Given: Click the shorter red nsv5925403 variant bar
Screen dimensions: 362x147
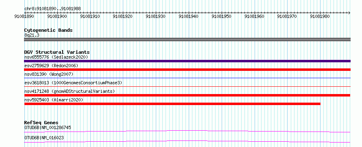Looking at the screenshot, I should click(x=172, y=104).
